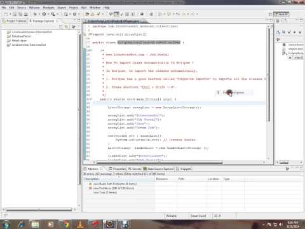Image resolution: width=305 pixels, height=229 pixels.
Task: Click the Run External Tools icon
Action: 53,14
